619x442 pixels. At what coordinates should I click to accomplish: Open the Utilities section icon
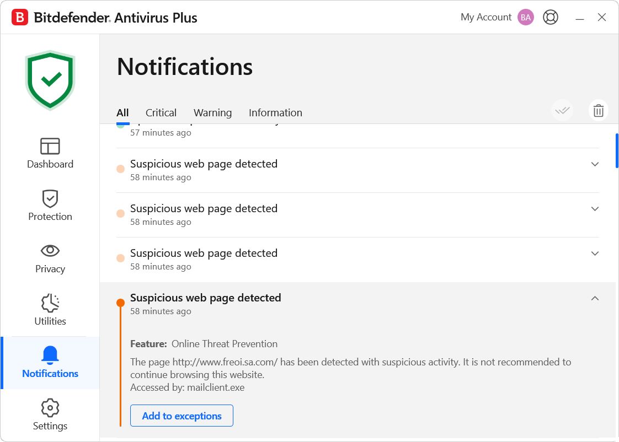click(50, 303)
